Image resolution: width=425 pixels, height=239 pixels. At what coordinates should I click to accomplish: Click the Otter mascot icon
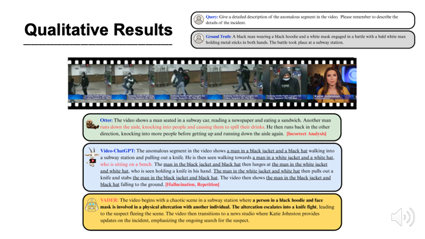click(x=92, y=125)
